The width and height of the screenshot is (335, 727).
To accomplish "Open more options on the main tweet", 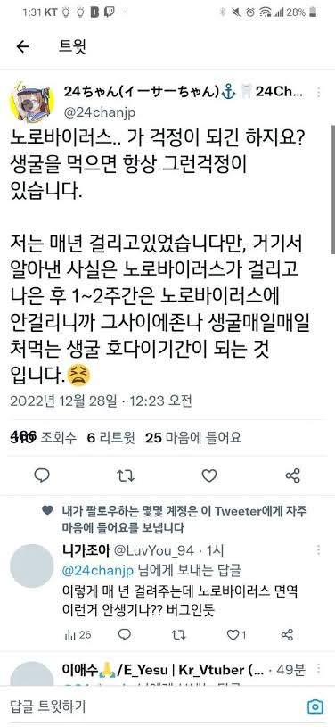I will point(318,92).
